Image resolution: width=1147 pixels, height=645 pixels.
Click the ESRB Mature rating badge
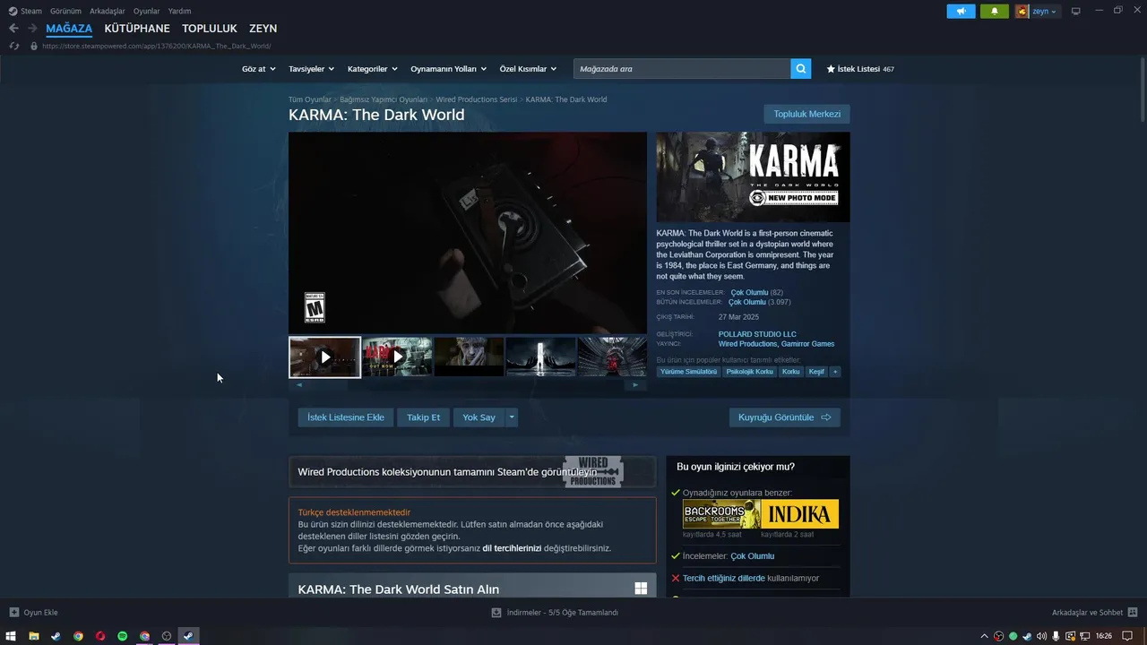(315, 307)
